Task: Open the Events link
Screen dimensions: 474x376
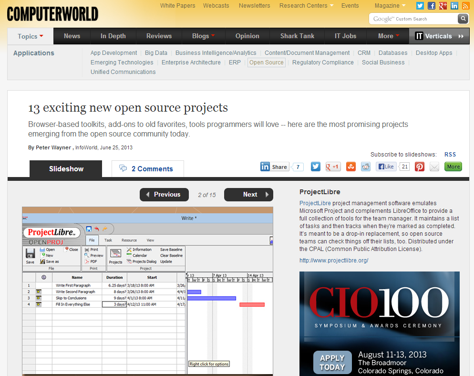Action: (350, 6)
